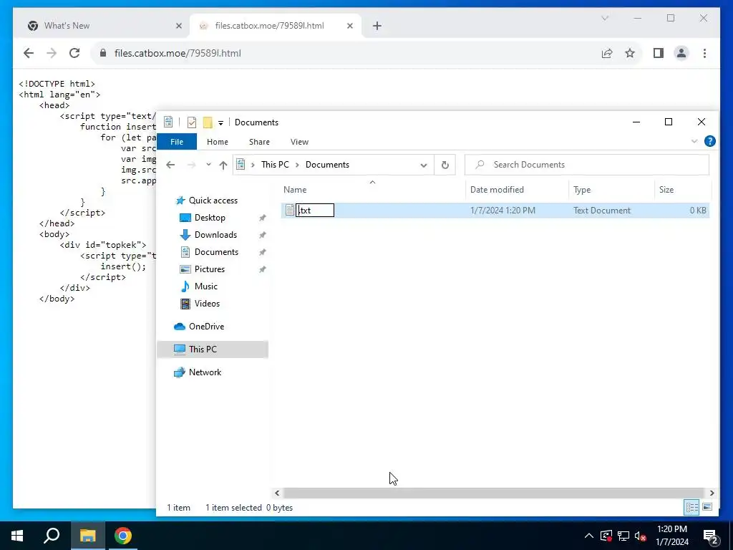Open the Share ribbon tab
Screen dimensions: 733x550
tap(259, 142)
